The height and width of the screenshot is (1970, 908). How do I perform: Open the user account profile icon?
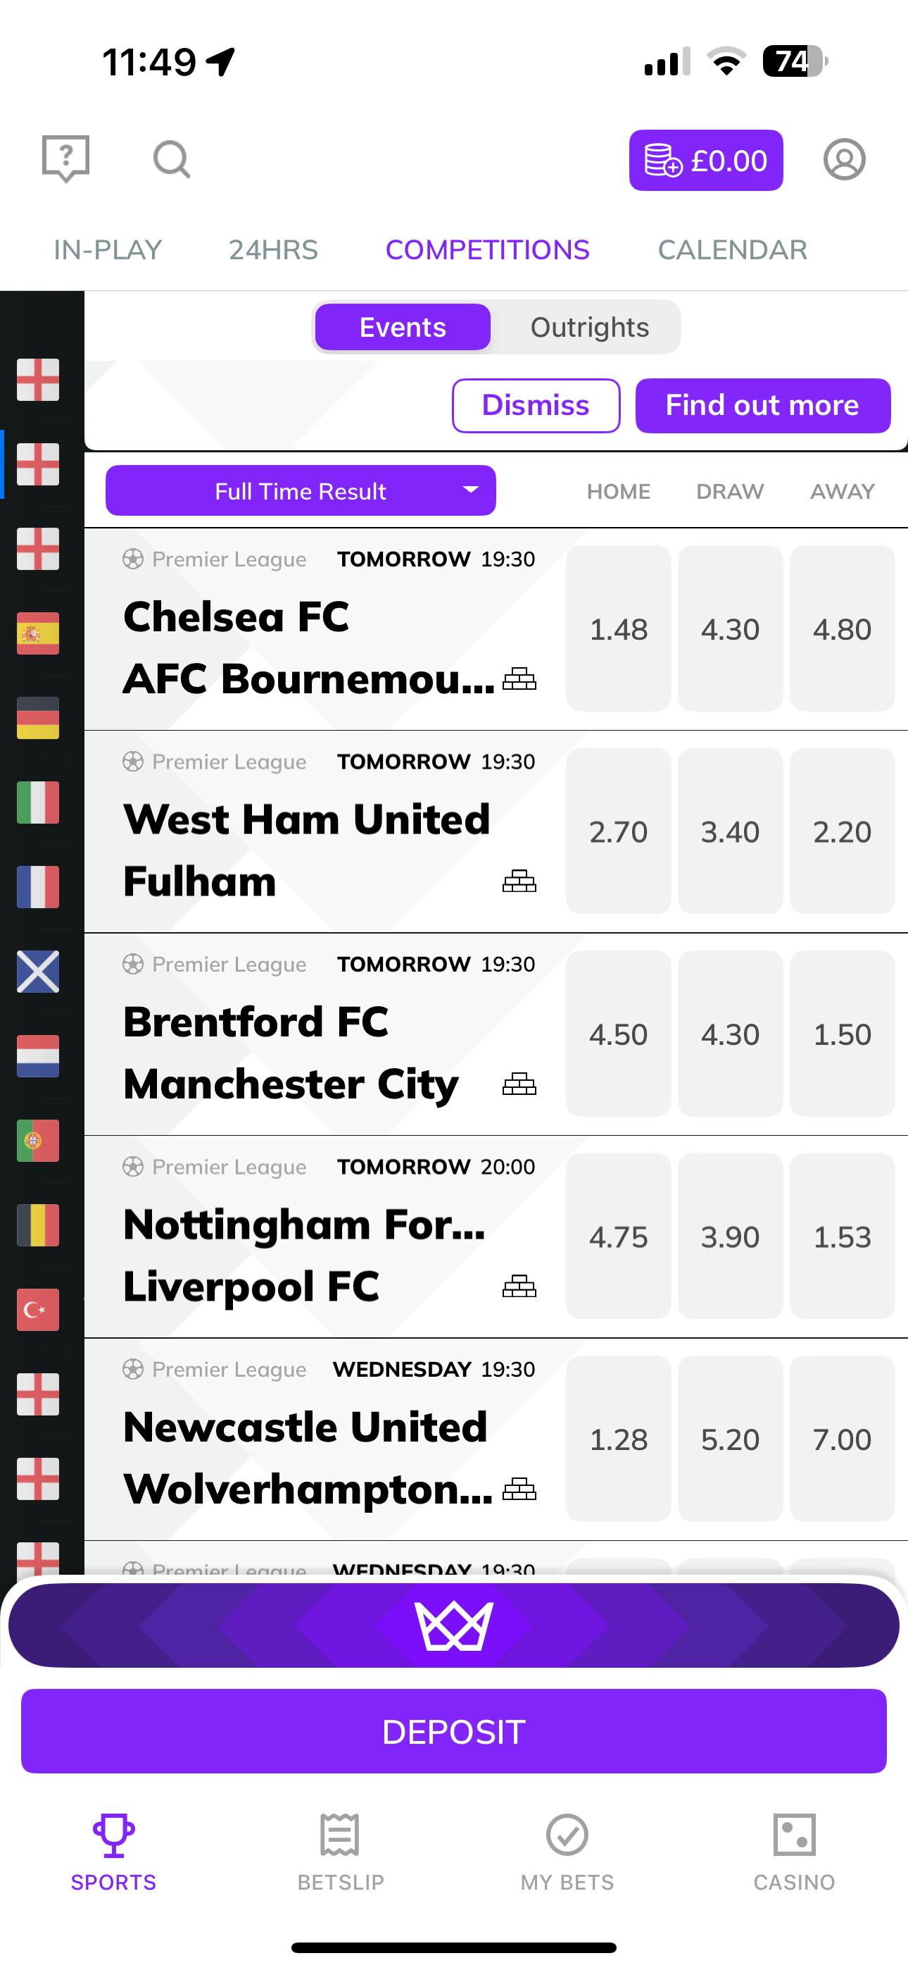coord(844,160)
